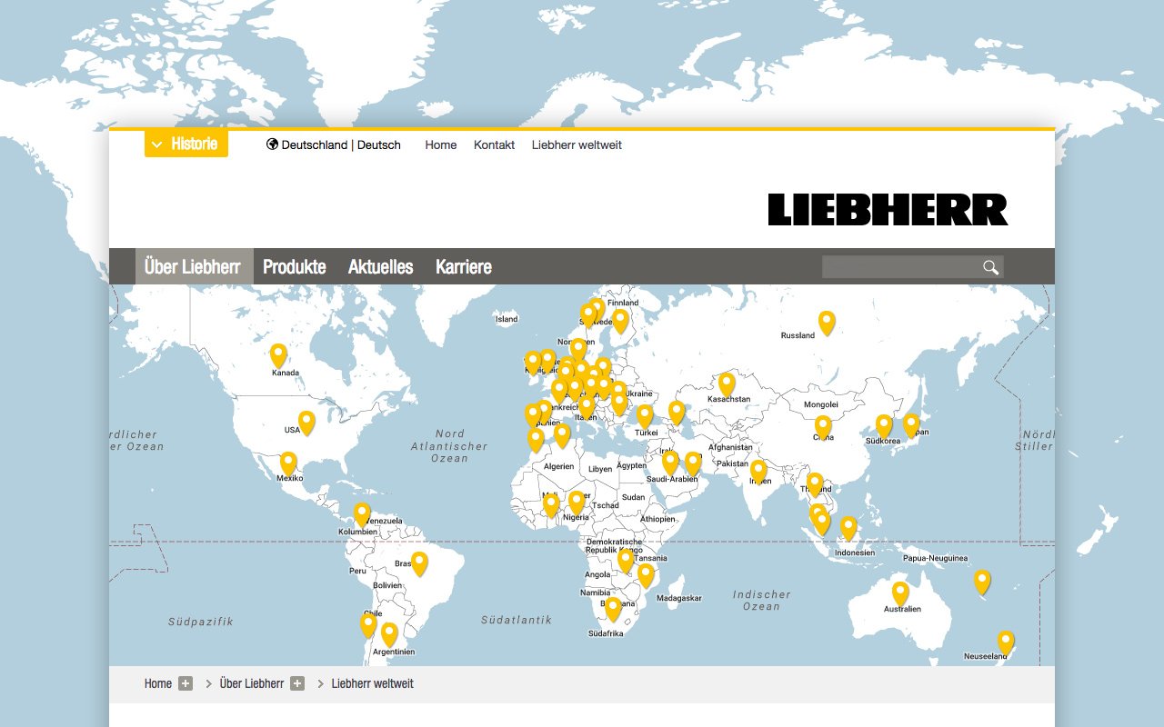Click the Mongolei label on the map

coord(821,404)
